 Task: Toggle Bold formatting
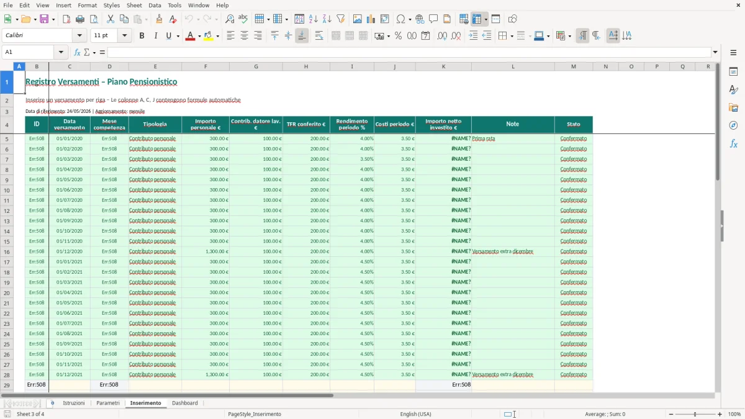tap(142, 36)
